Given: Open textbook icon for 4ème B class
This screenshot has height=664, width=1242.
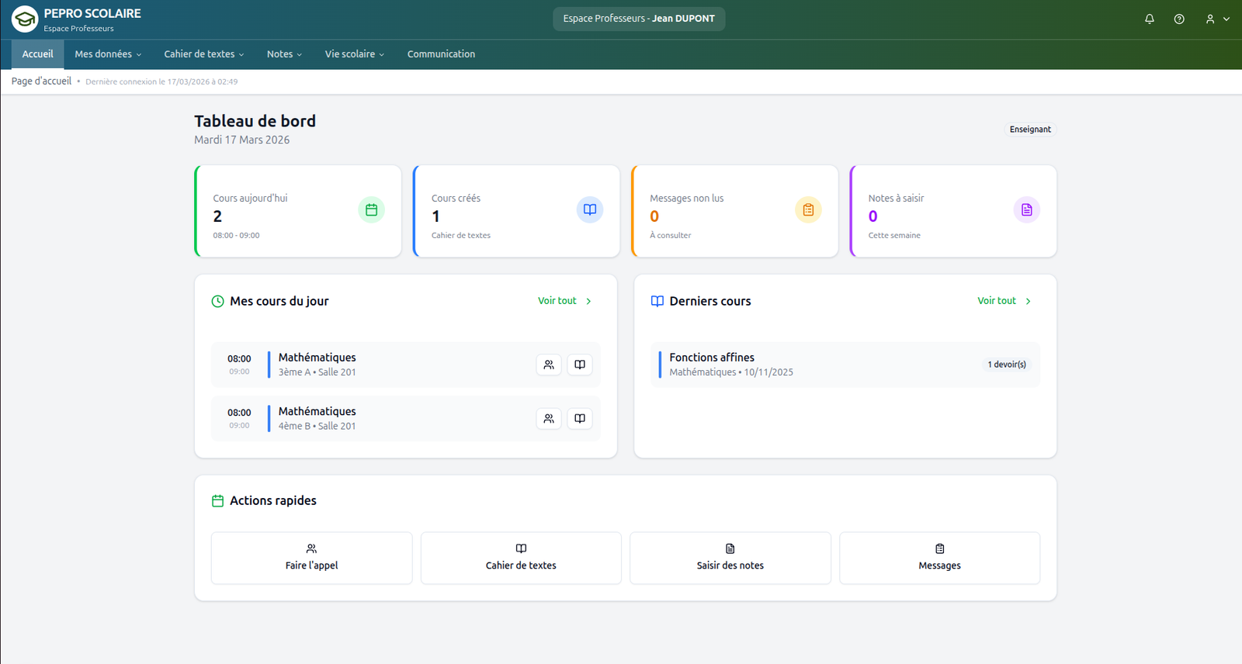Looking at the screenshot, I should tap(580, 419).
